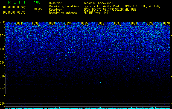Click the 0.7 frequency axis label
This screenshot has height=109, width=172.
[x=2, y=90]
